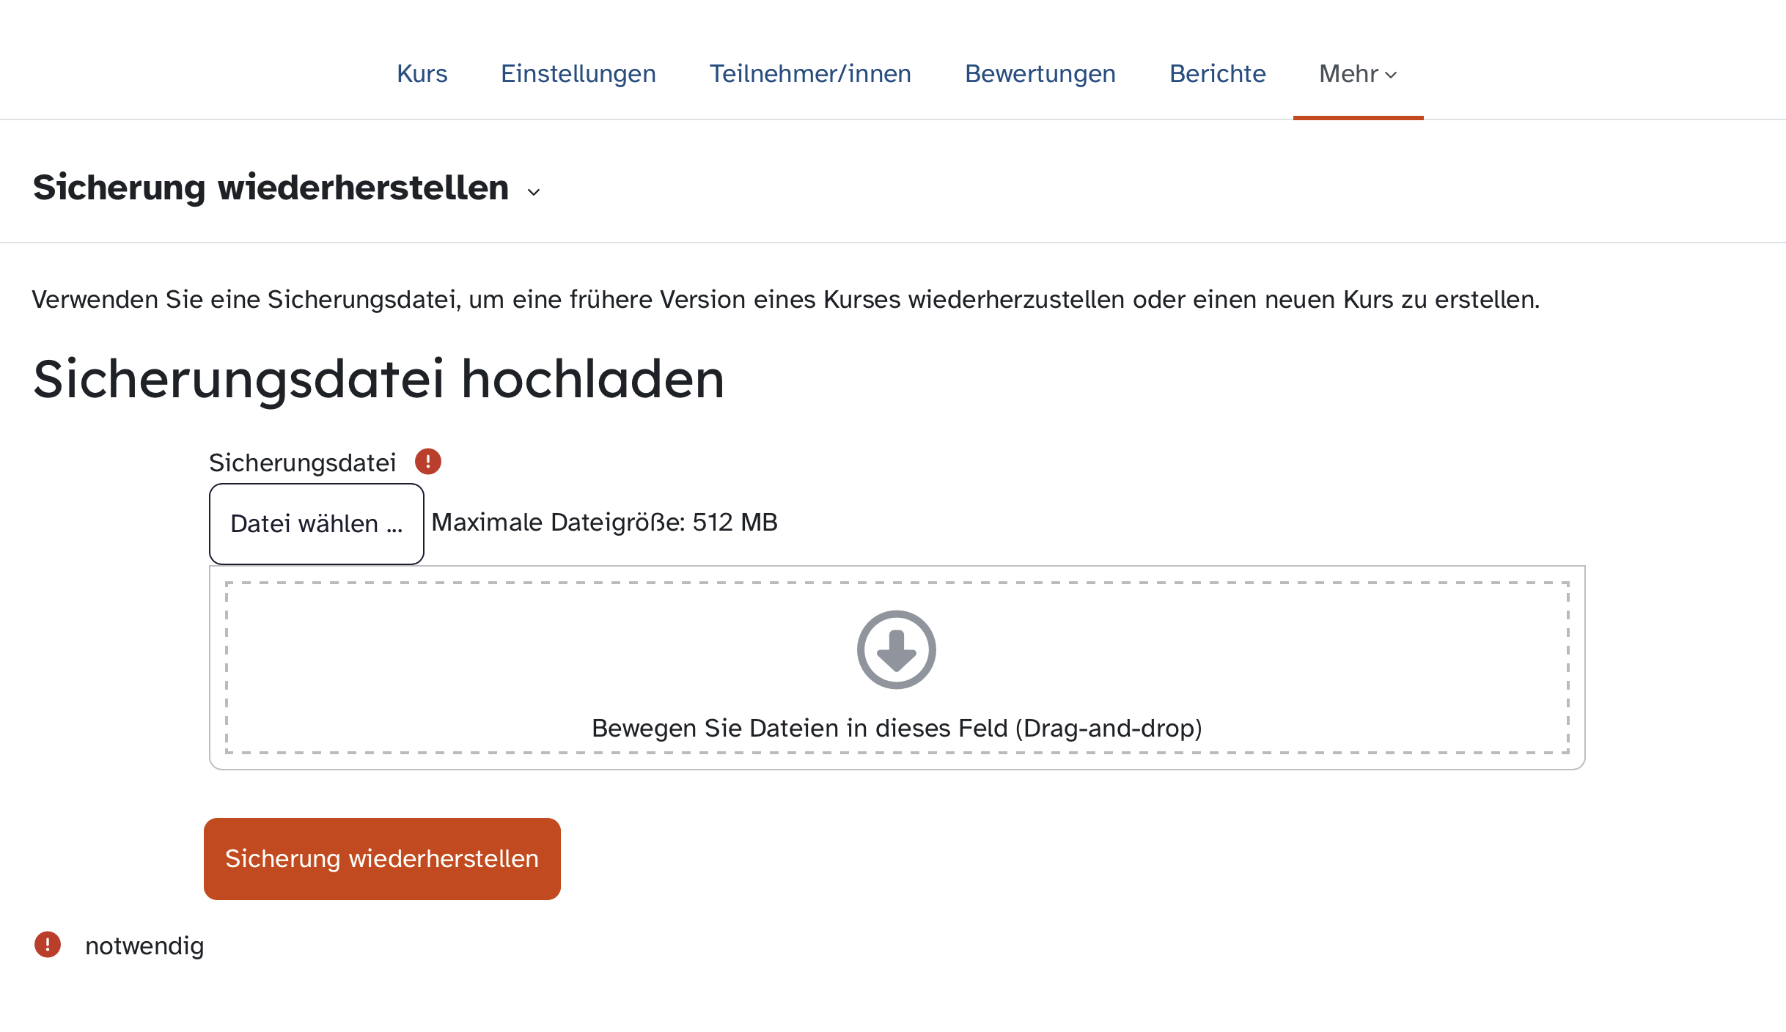Viewport: 1786px width, 1032px height.
Task: Click the Sicherungsdatei field label
Action: (302, 462)
